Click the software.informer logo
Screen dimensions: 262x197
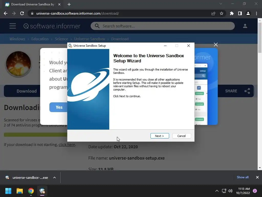(x=52, y=26)
